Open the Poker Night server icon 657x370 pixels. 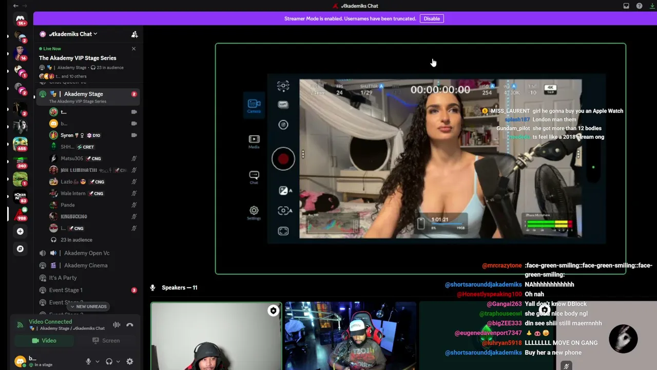click(20, 197)
